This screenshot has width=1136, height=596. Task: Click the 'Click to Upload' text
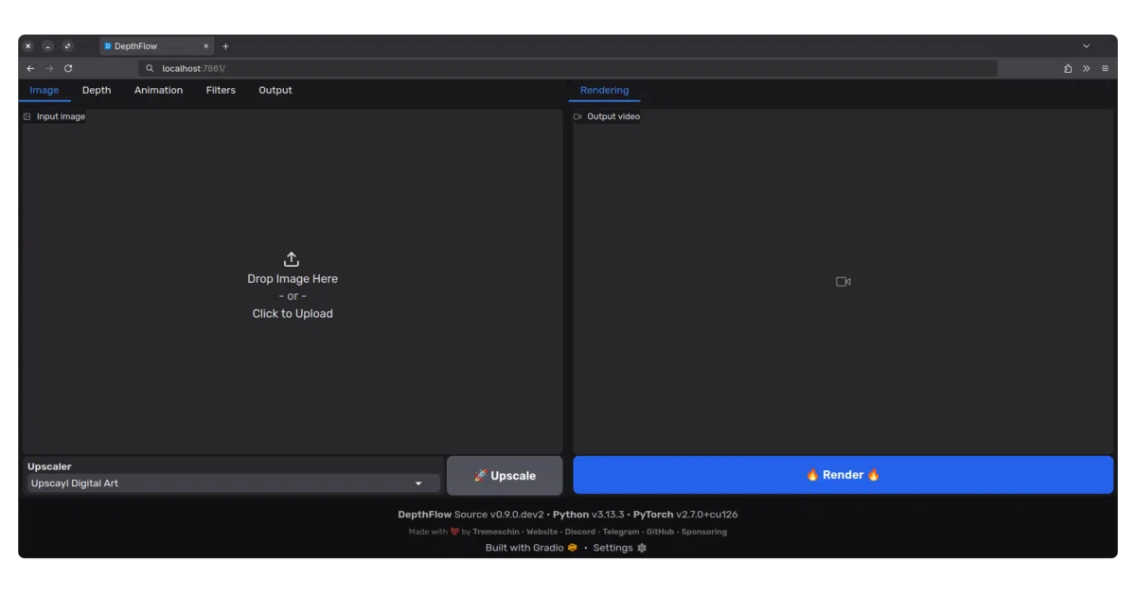point(293,314)
